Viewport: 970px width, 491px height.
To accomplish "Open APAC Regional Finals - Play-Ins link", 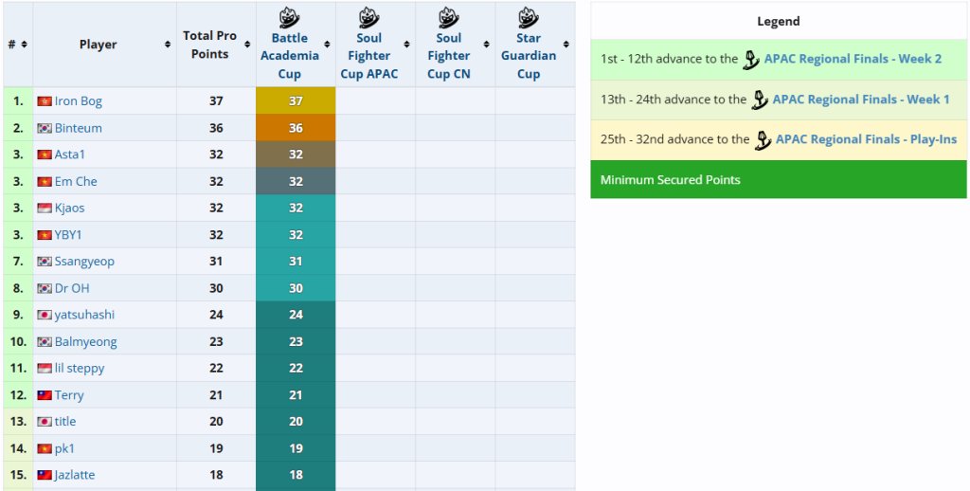I will coord(866,139).
